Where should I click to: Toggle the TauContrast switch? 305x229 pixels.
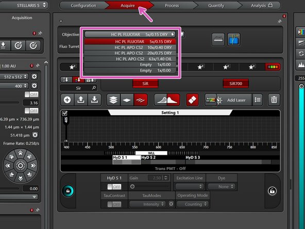[114, 204]
